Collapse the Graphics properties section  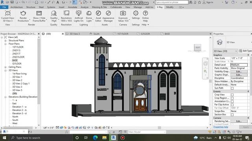(x=248, y=55)
